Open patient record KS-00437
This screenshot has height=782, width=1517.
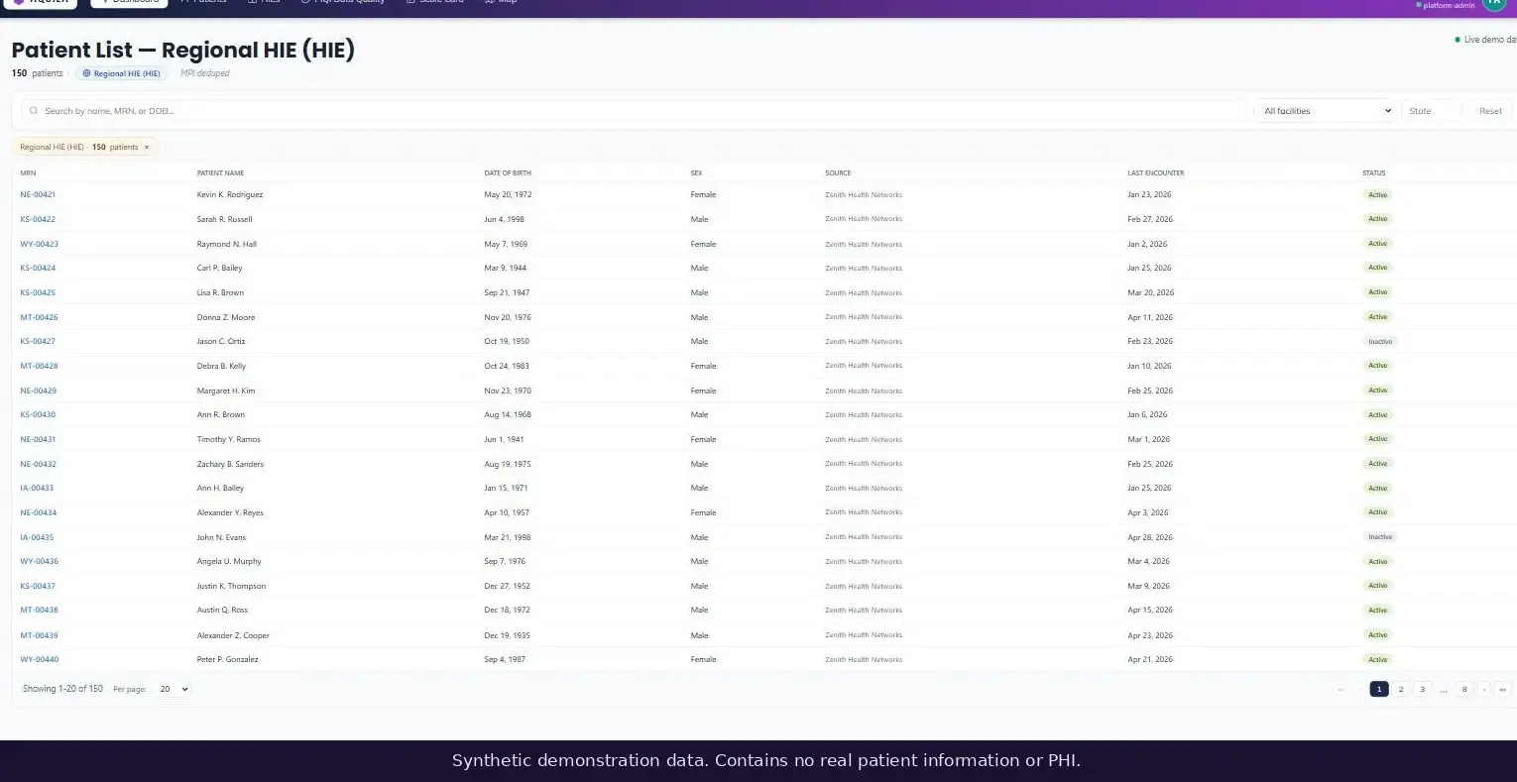tap(38, 586)
